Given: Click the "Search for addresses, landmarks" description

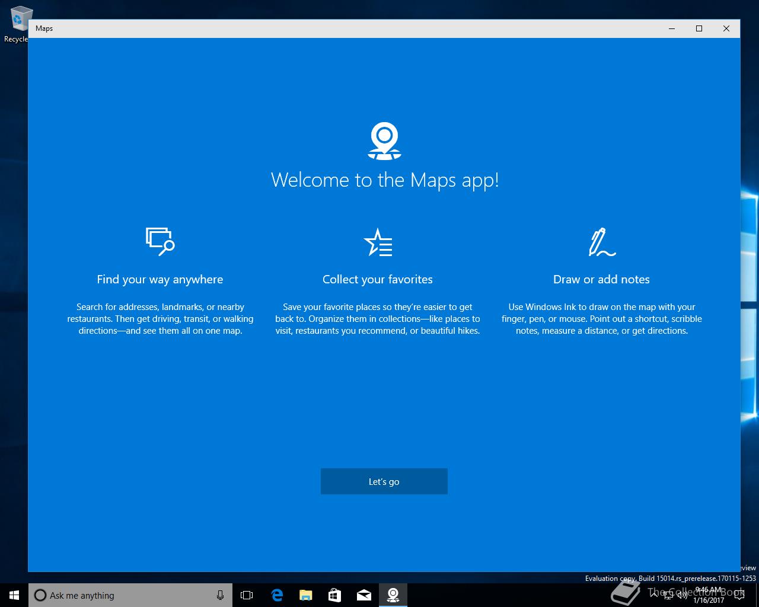Looking at the screenshot, I should point(160,319).
